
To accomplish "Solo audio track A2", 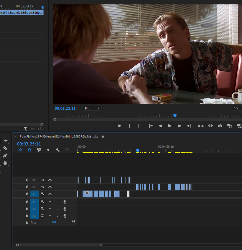I will (x=57, y=209).
